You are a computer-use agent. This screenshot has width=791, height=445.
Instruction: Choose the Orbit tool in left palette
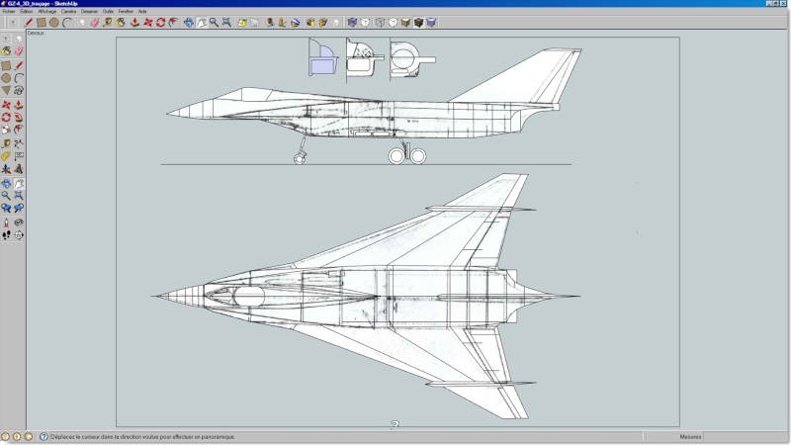click(6, 184)
